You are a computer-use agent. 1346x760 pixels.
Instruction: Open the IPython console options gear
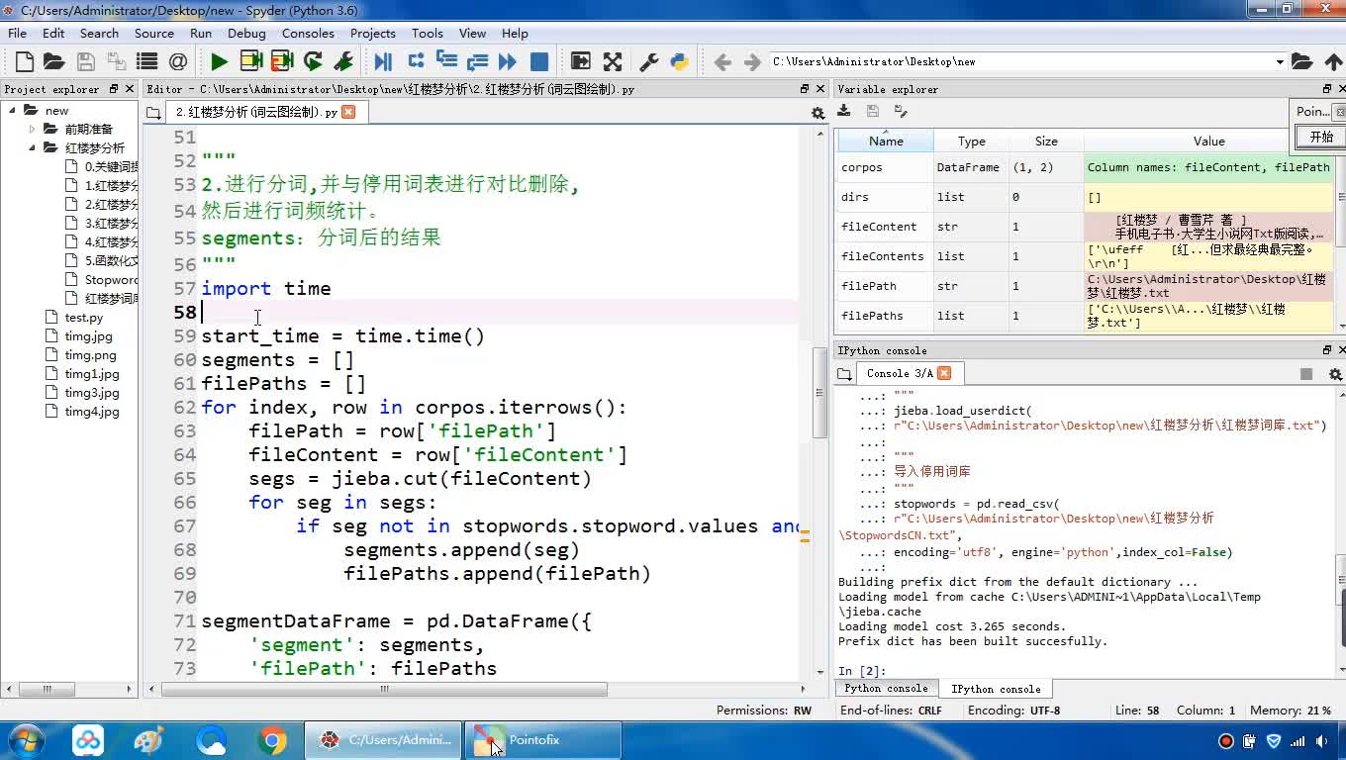[x=1334, y=374]
